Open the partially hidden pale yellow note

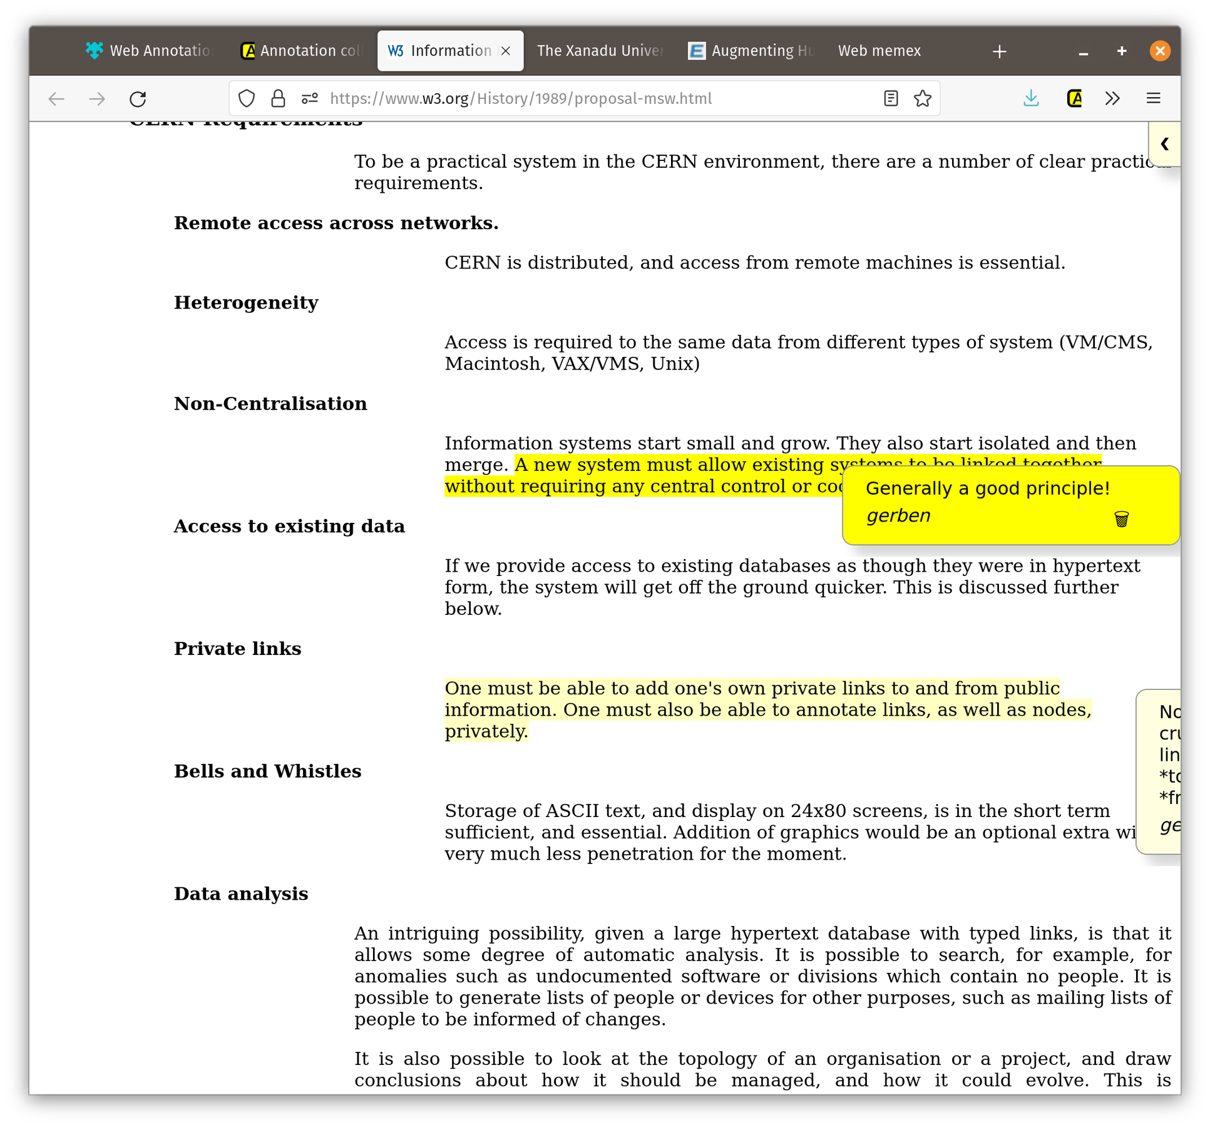pos(1159,771)
